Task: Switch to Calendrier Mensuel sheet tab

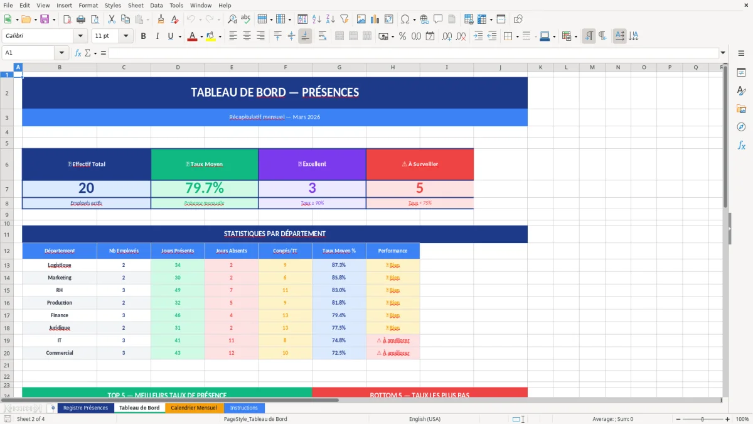Action: [194, 408]
